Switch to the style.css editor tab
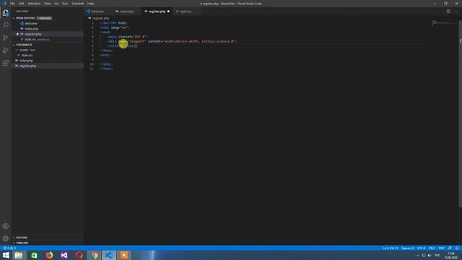The image size is (462, 260). [186, 12]
